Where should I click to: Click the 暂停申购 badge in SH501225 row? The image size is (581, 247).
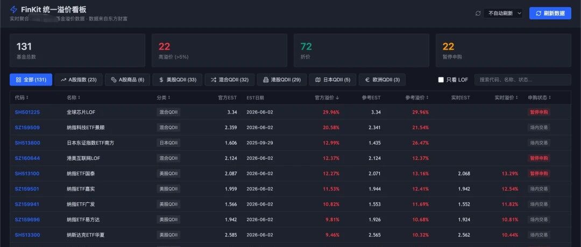pos(539,112)
